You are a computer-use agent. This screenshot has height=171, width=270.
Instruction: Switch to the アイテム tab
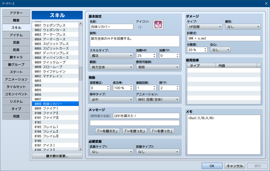click(x=16, y=35)
